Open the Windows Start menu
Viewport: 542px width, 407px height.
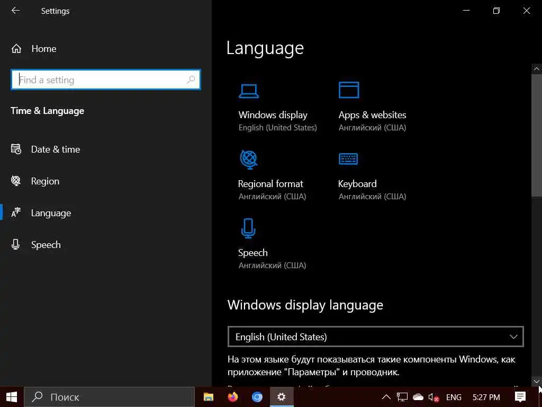pos(12,397)
